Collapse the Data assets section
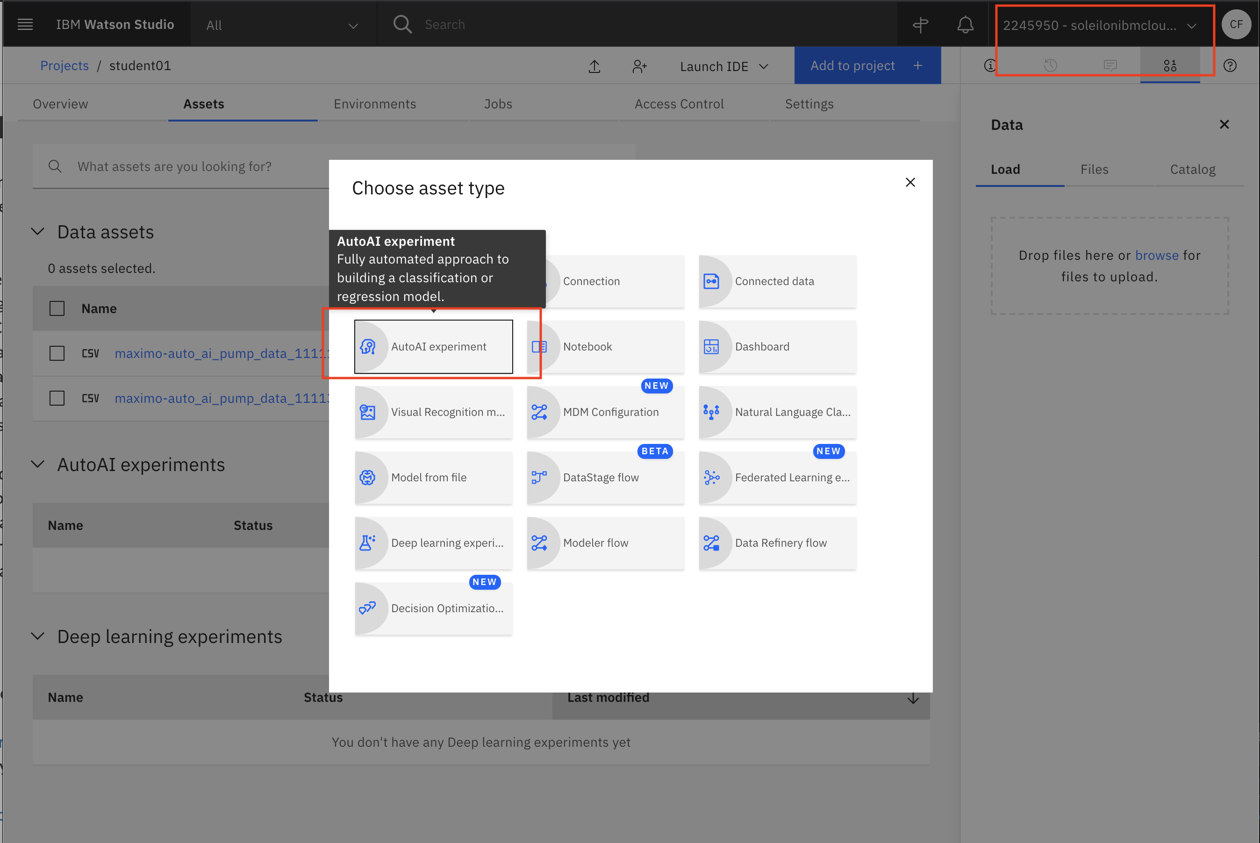Screen dimensions: 1260x843 [x=38, y=232]
